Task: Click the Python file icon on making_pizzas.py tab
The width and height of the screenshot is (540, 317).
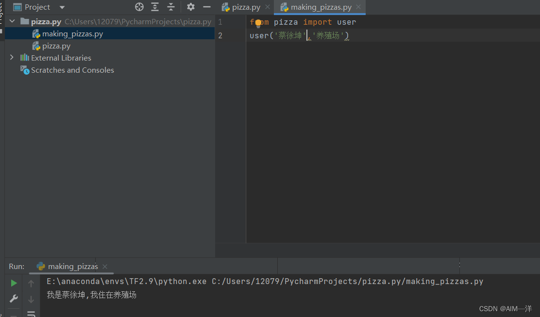Action: coord(284,7)
